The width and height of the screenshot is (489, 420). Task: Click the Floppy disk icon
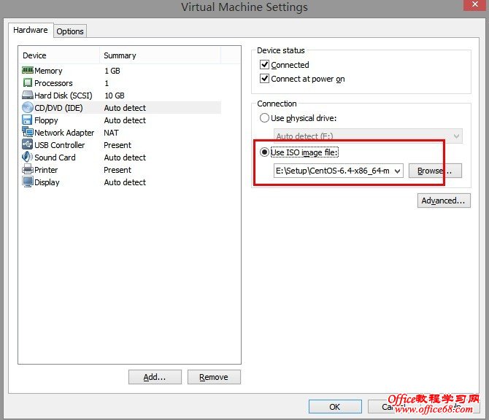[x=28, y=120]
